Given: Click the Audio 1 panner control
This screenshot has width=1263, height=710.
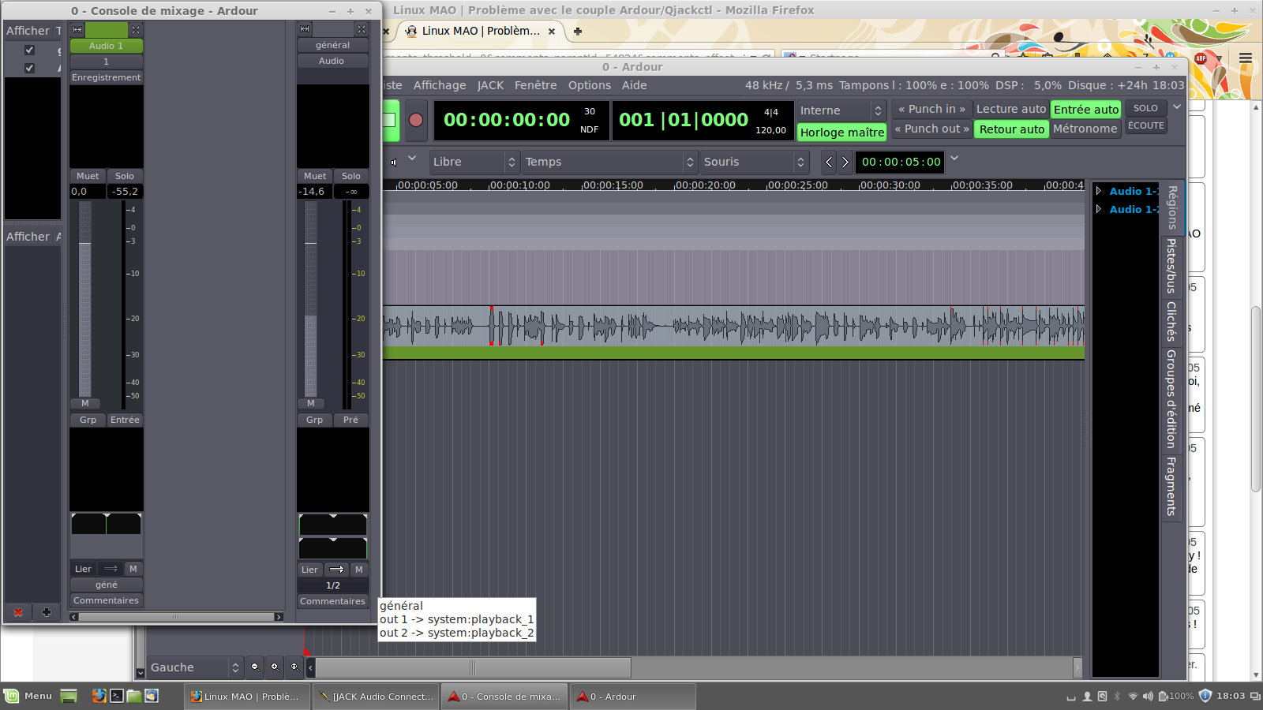Looking at the screenshot, I should coord(107,524).
